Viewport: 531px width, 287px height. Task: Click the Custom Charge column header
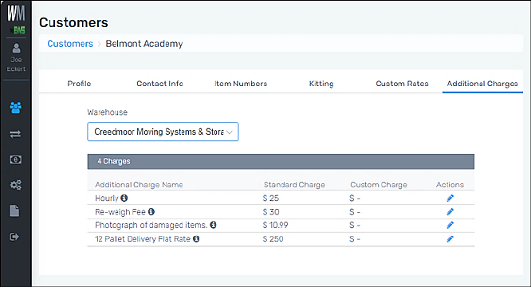pyautogui.click(x=379, y=185)
